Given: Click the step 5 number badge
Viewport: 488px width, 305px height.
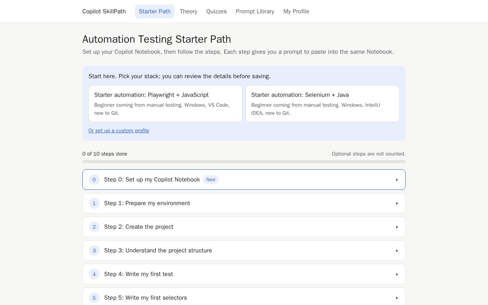Looking at the screenshot, I should click(94, 298).
